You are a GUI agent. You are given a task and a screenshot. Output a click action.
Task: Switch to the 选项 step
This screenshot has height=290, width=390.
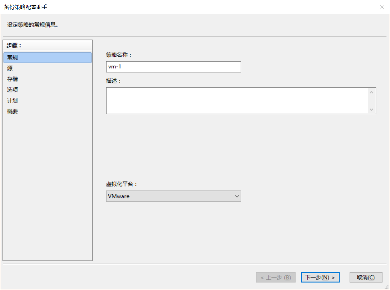click(13, 90)
